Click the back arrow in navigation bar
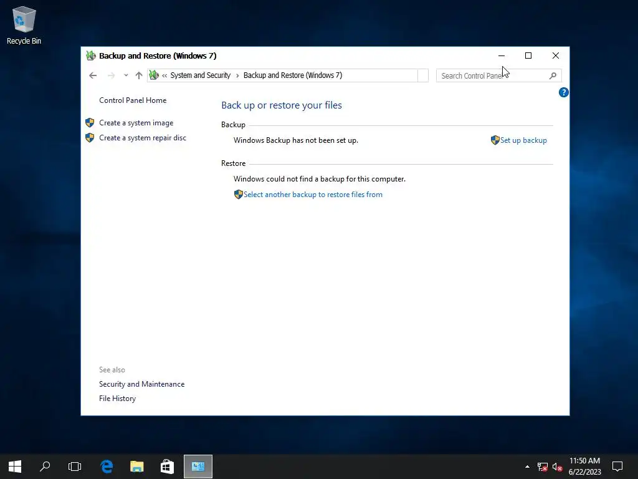638x479 pixels. click(93, 75)
